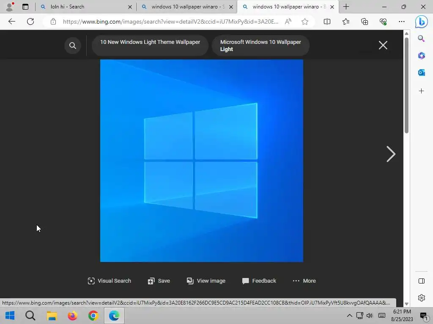
Task: Open the Edge profile icon
Action: click(x=10, y=7)
